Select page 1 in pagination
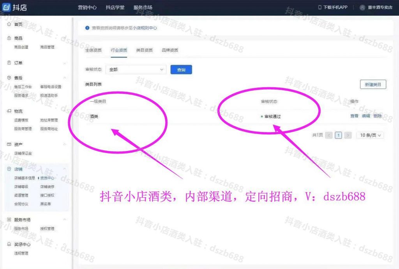The width and height of the screenshot is (399, 269). 338,135
